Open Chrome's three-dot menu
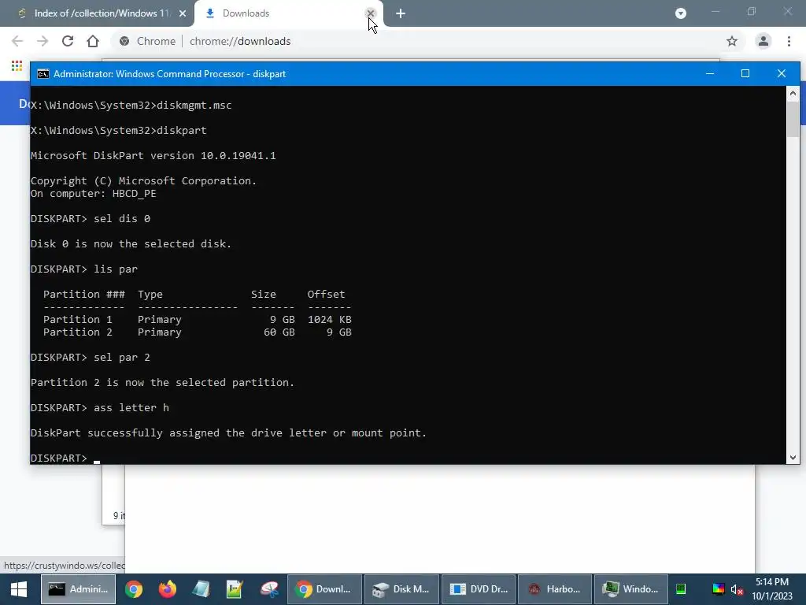 pos(789,41)
